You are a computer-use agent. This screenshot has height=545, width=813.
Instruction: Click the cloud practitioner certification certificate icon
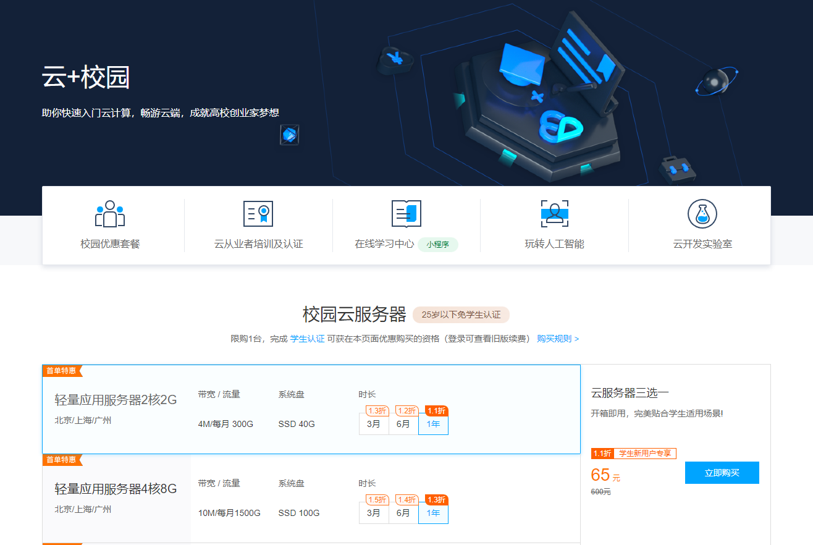point(258,214)
